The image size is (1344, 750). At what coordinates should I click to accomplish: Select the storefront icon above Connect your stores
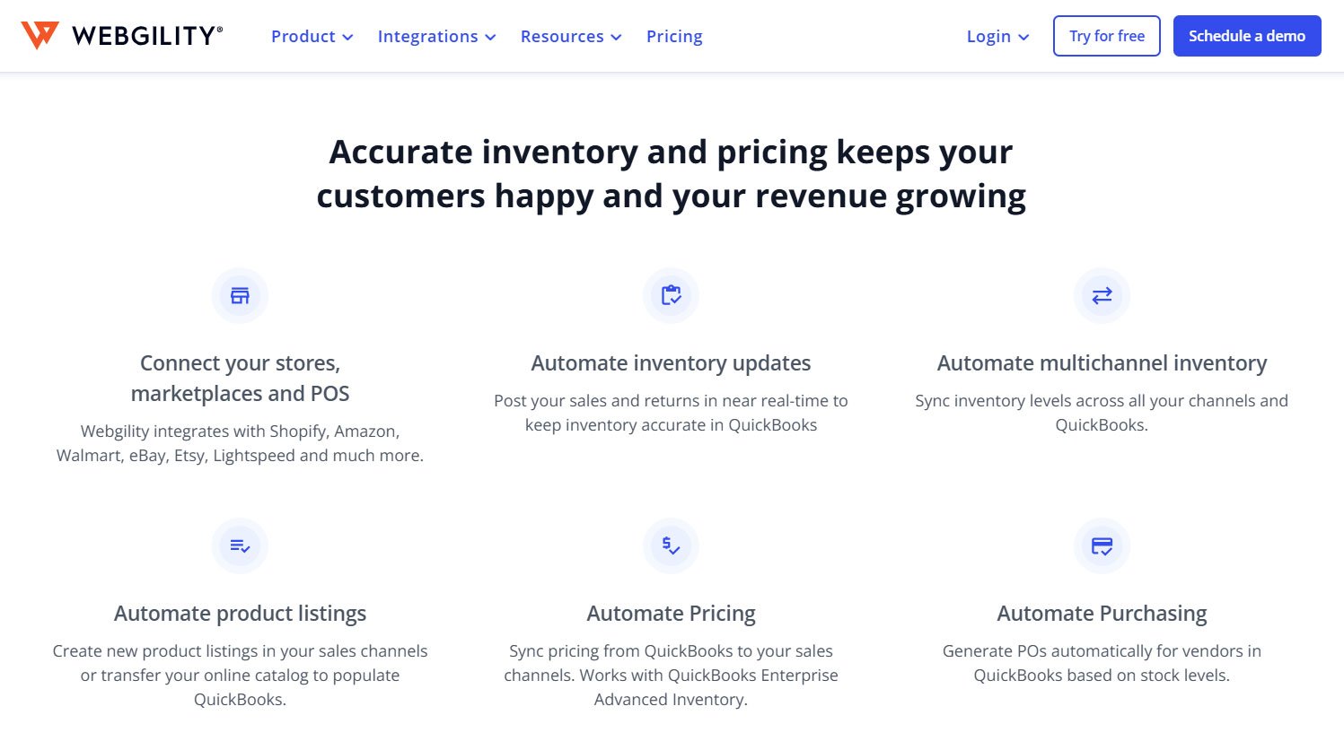[240, 295]
